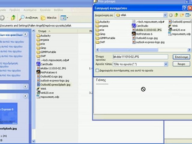Select outlook-express-logo.jpg in attachment dialog
The width and height of the screenshot is (192, 144).
148,42
